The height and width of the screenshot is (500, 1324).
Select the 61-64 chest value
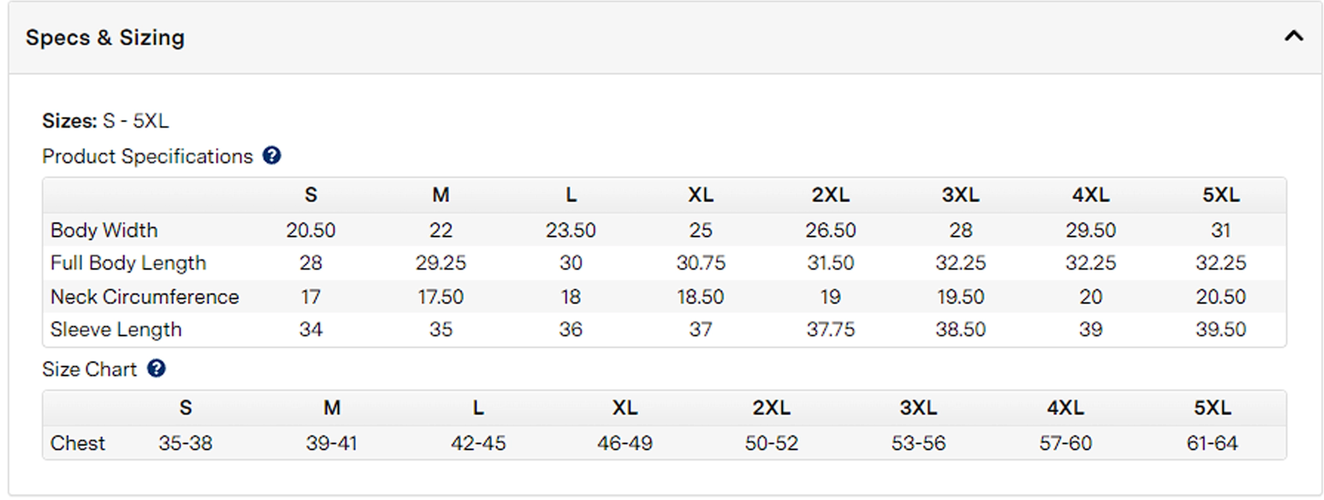pyautogui.click(x=1212, y=443)
